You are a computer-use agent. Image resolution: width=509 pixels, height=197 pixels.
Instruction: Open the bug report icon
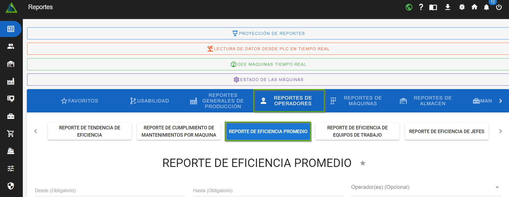[462, 7]
